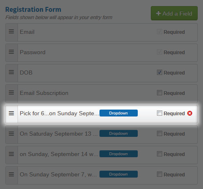This screenshot has height=189, width=203.
Task: Select the Email Subscription field label
Action: [x=44, y=93]
